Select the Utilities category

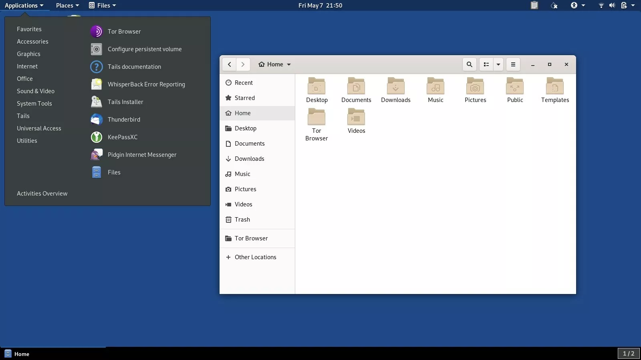(x=27, y=141)
